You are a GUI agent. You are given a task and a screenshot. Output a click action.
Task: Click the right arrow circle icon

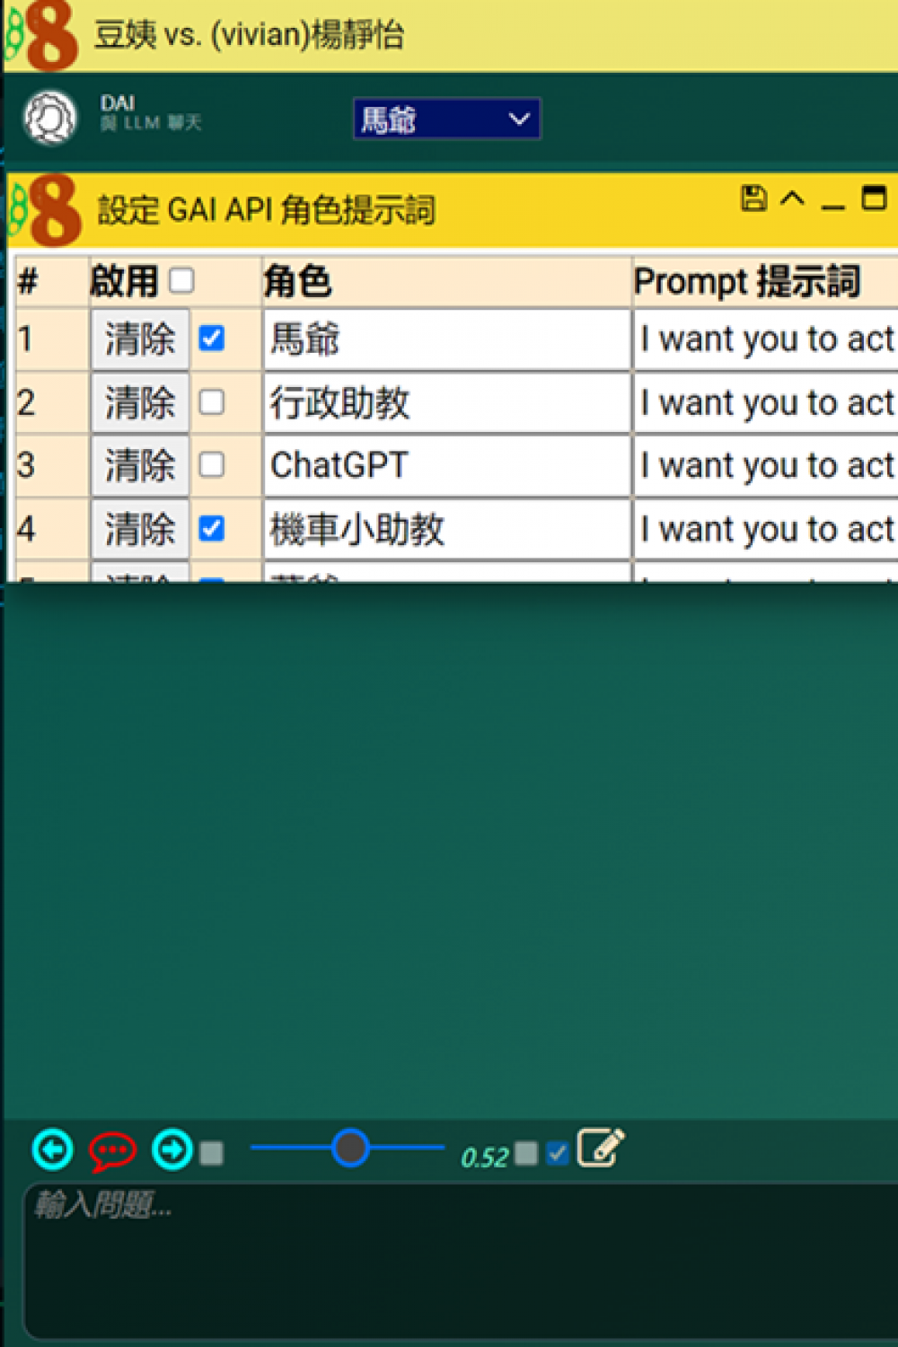[172, 1149]
